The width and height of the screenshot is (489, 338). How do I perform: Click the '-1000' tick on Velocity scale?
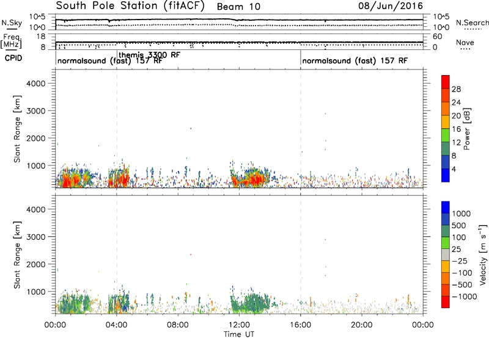(x=465, y=297)
